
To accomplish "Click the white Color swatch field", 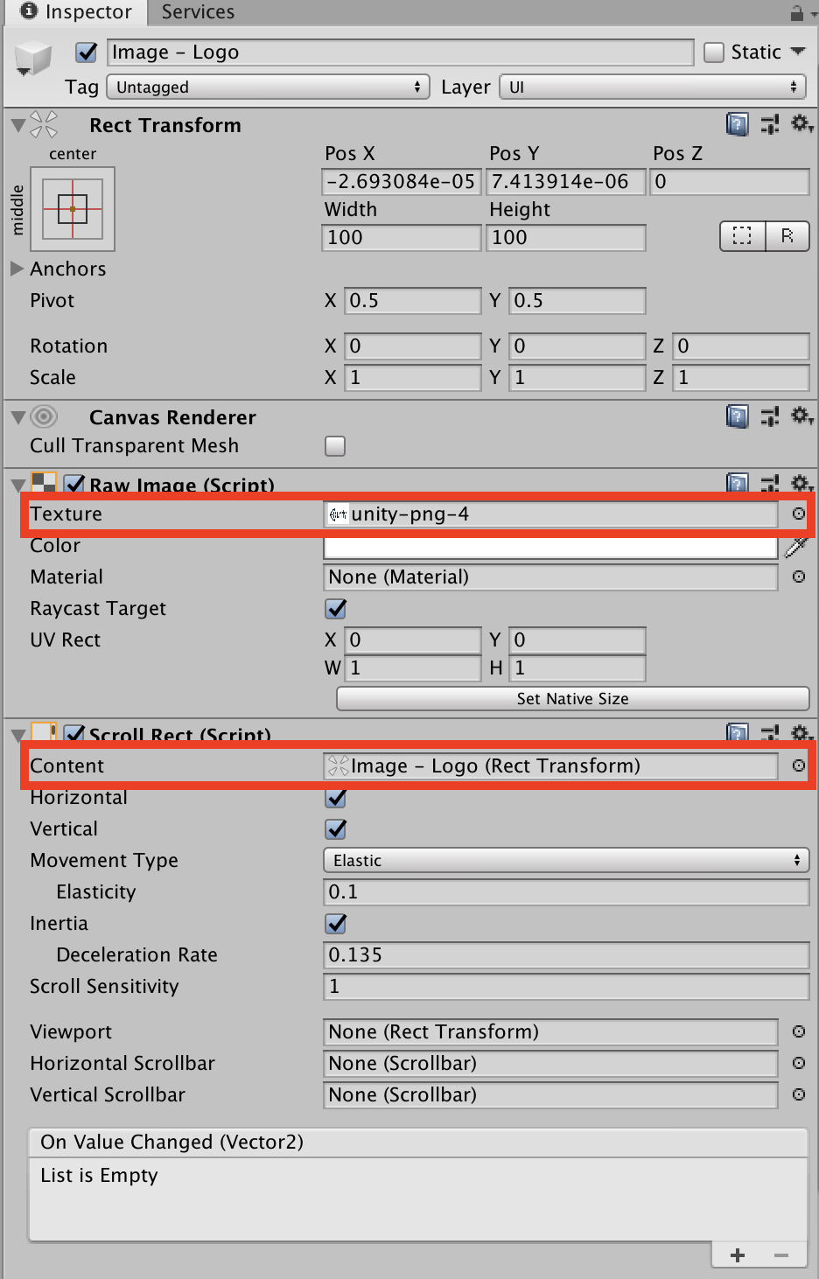I will [549, 548].
